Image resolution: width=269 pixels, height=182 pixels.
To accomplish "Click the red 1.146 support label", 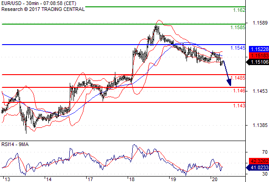I will pos(239,91).
